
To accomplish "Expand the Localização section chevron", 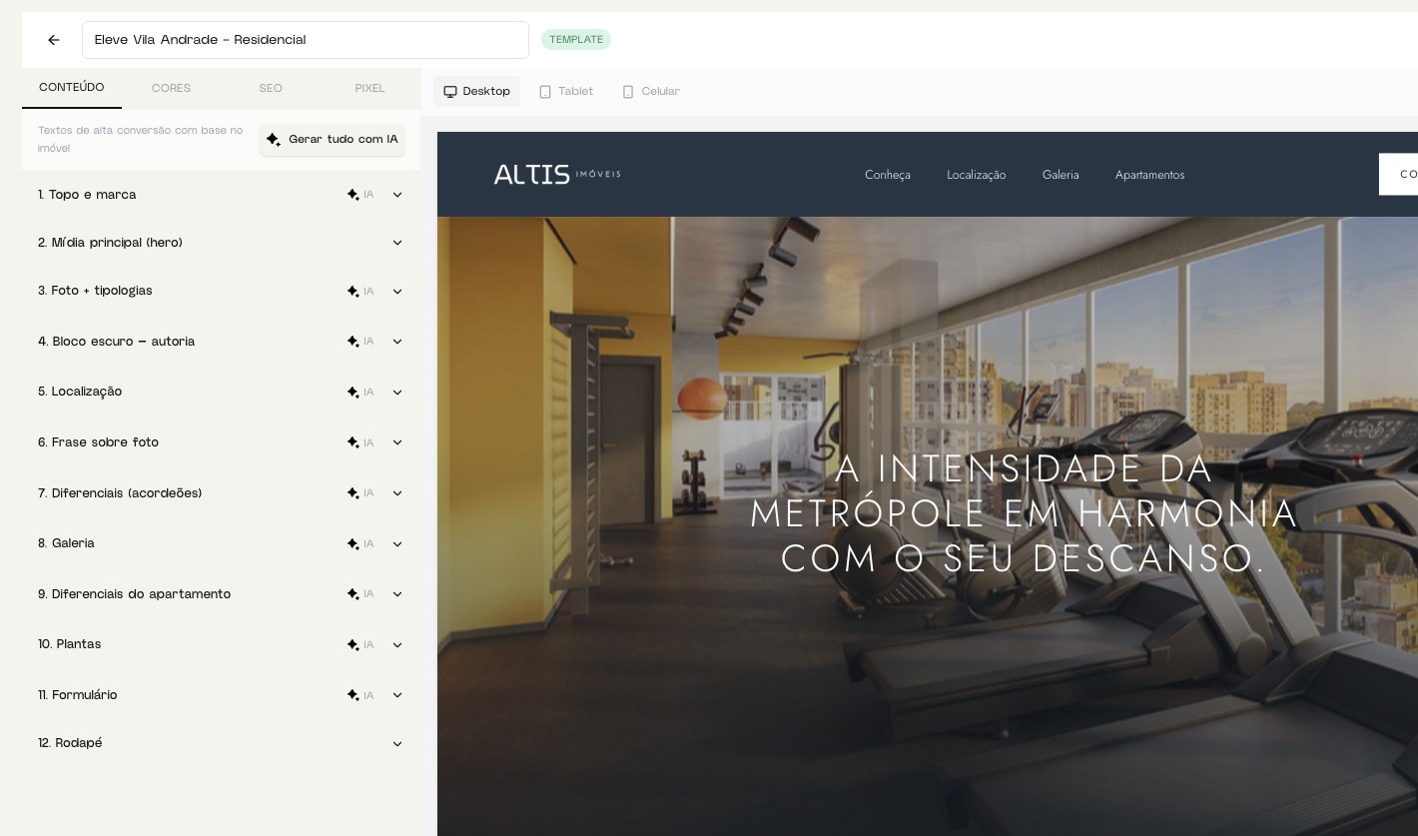I will [397, 393].
